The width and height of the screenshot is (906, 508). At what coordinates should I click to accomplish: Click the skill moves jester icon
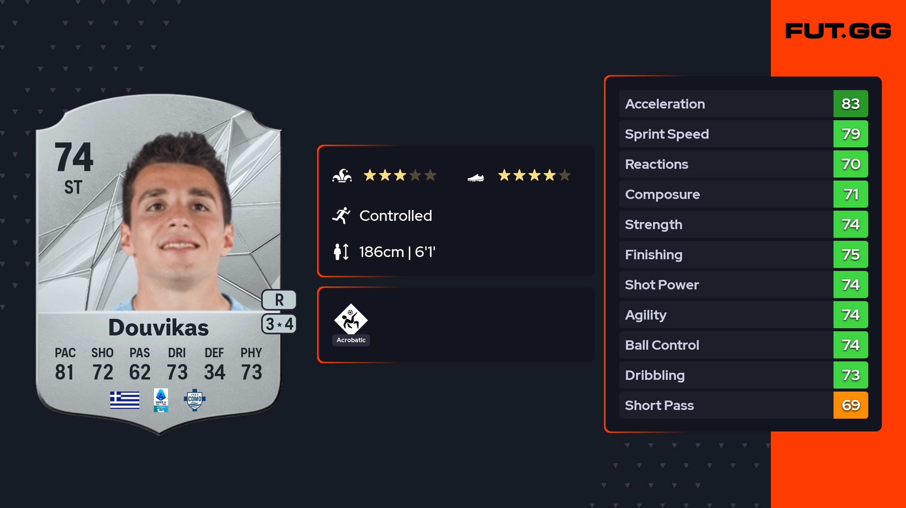(342, 176)
